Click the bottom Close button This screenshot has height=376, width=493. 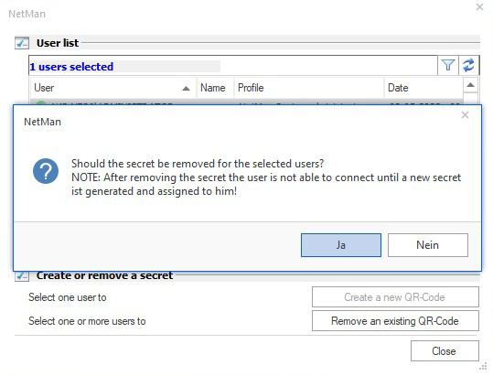445,351
